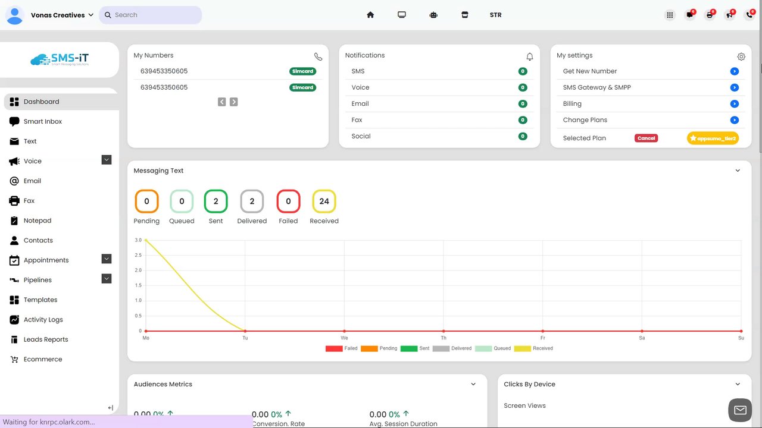Open the monitor icon in top navigation
Image resolution: width=762 pixels, height=428 pixels.
(402, 15)
